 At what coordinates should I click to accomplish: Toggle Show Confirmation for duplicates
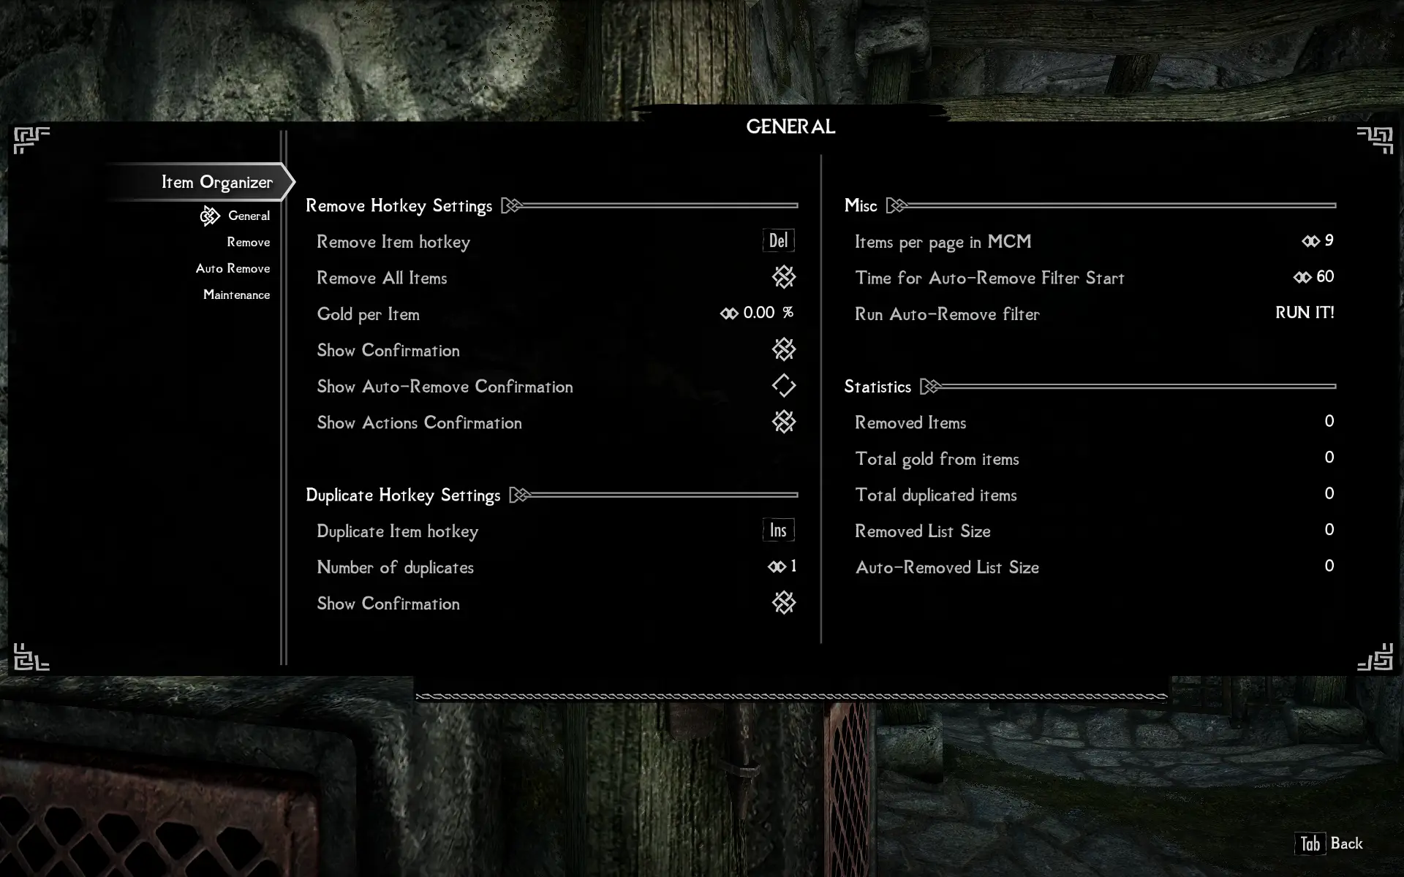[x=785, y=602]
